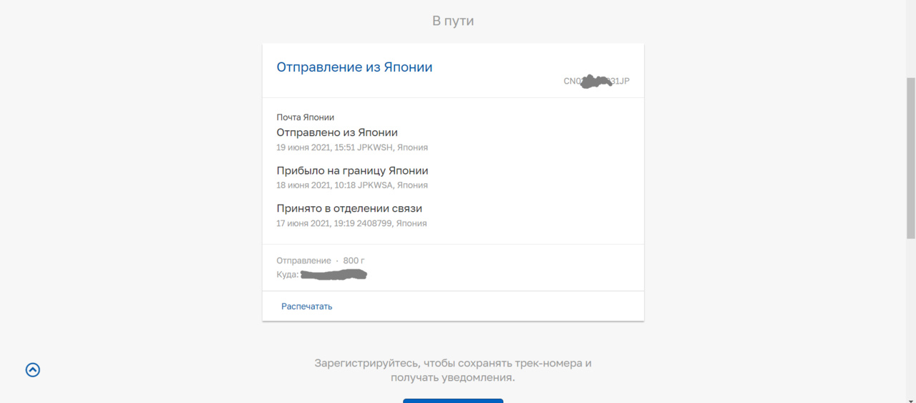Click the 'Зарегистрируйтесь, чтобы сохранять трек-номера' prompt text
Screen dimensions: 916x403
click(x=453, y=363)
